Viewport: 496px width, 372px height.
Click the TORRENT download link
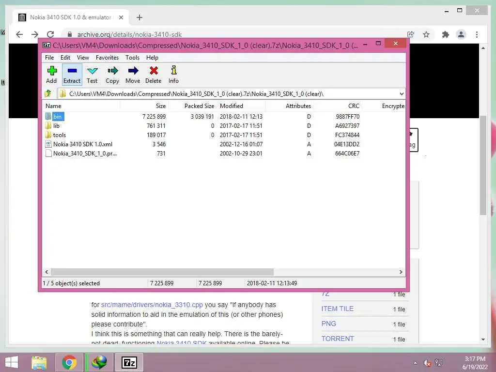(338, 339)
